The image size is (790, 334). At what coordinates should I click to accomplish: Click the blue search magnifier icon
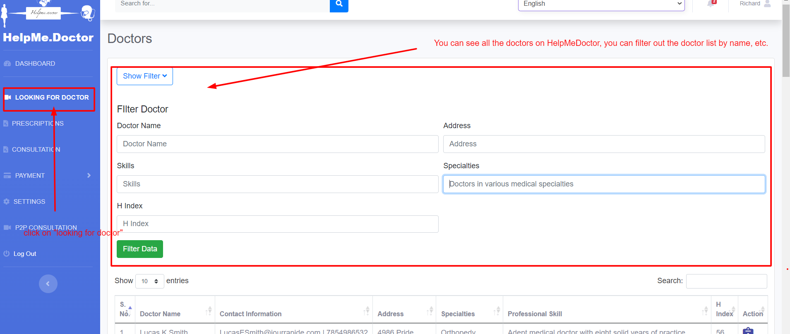[x=339, y=4]
